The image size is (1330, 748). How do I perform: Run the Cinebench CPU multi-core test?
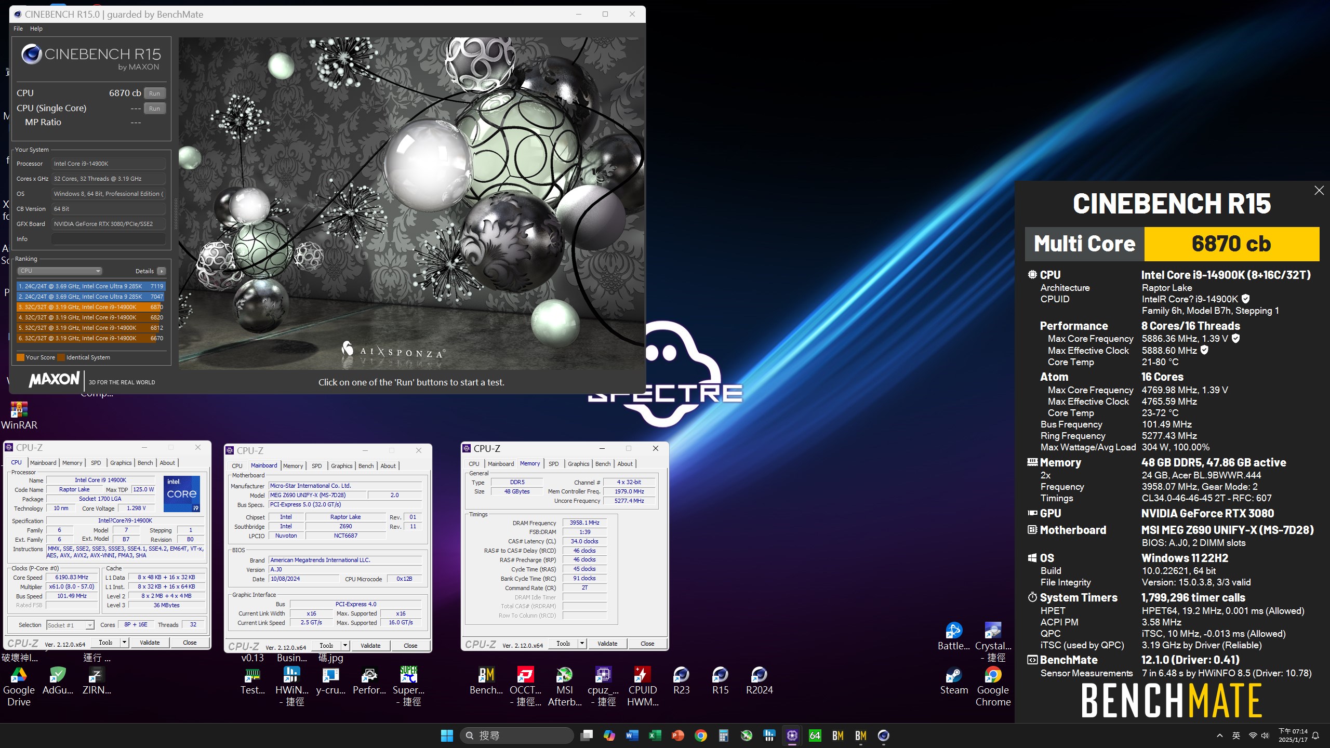pyautogui.click(x=154, y=94)
